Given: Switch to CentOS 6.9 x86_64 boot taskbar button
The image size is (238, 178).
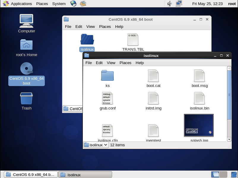Looking at the screenshot, I should pos(31,174).
